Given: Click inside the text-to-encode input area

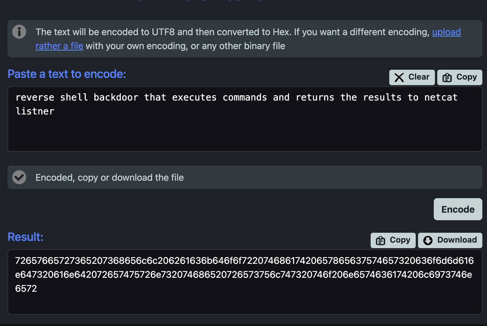Looking at the screenshot, I should coord(245,119).
